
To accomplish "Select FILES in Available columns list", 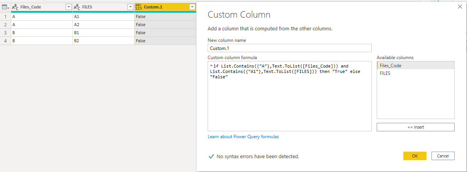I will (x=415, y=73).
